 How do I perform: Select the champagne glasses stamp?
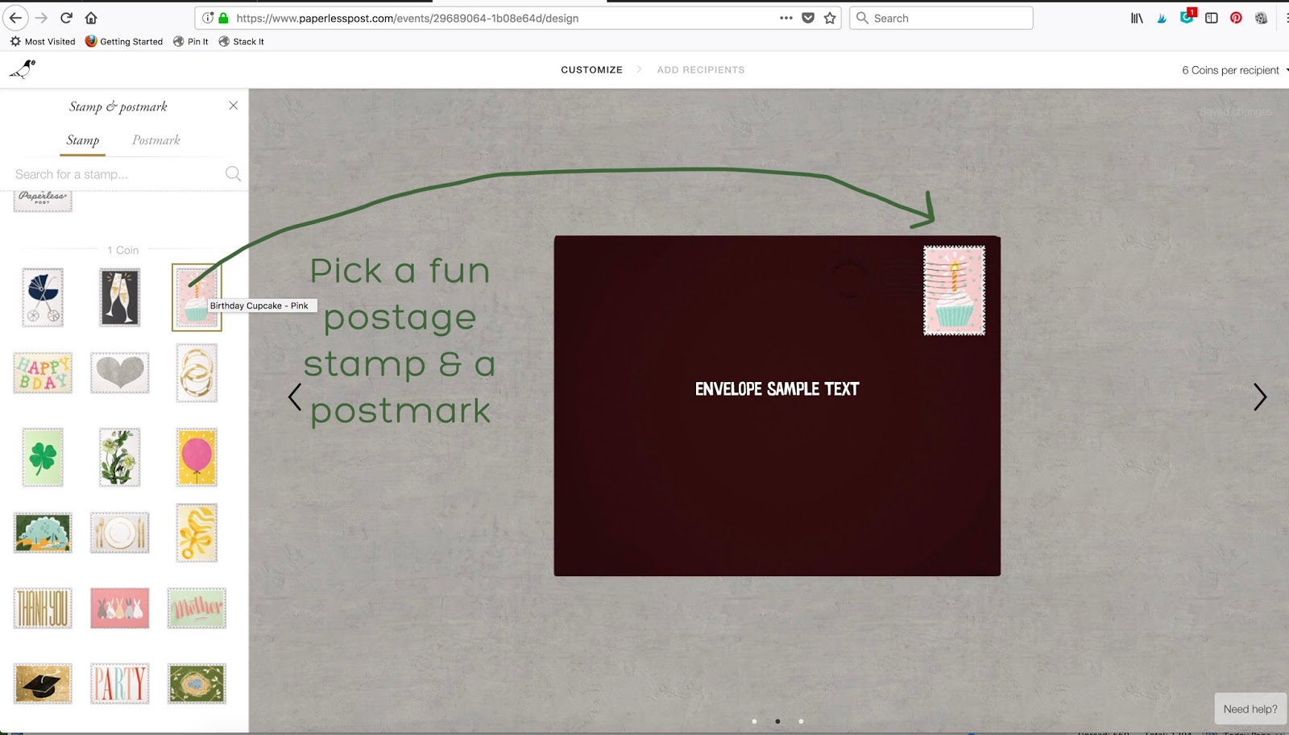coord(119,297)
